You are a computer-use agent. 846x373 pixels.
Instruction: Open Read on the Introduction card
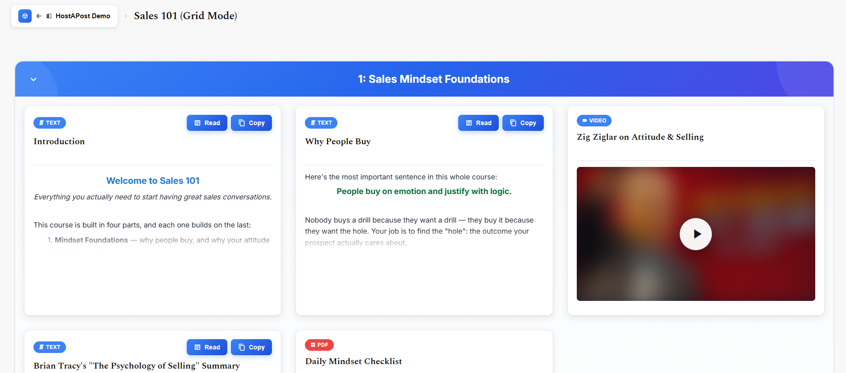click(x=207, y=123)
